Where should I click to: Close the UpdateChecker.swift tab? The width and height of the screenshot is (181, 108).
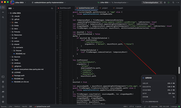pyautogui.click(x=96, y=8)
